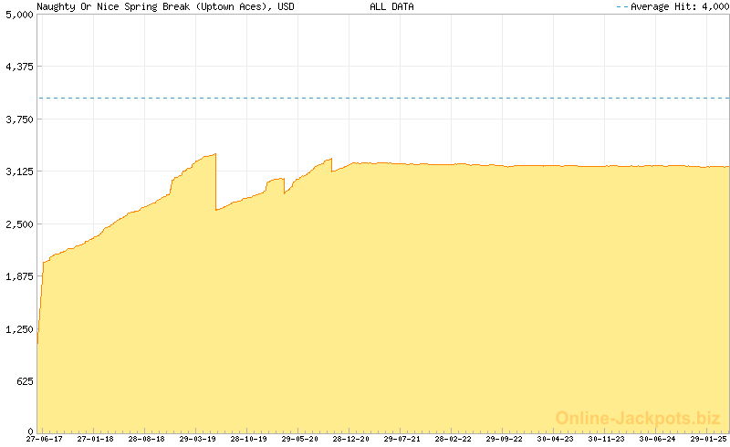The width and height of the screenshot is (730, 447).
Task: Select the 3,750 y-axis value
Action: pos(18,120)
